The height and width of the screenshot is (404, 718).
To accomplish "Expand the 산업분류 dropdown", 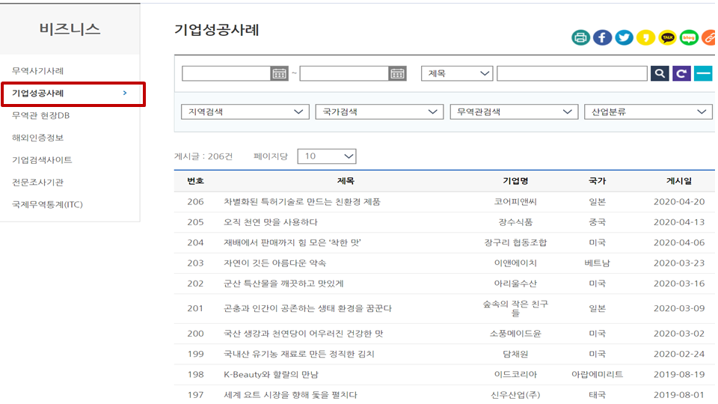I will coord(648,111).
